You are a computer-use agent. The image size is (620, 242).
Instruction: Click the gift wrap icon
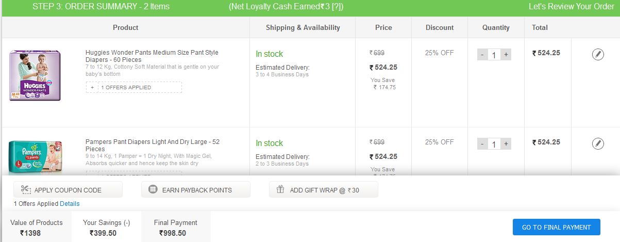coord(280,190)
